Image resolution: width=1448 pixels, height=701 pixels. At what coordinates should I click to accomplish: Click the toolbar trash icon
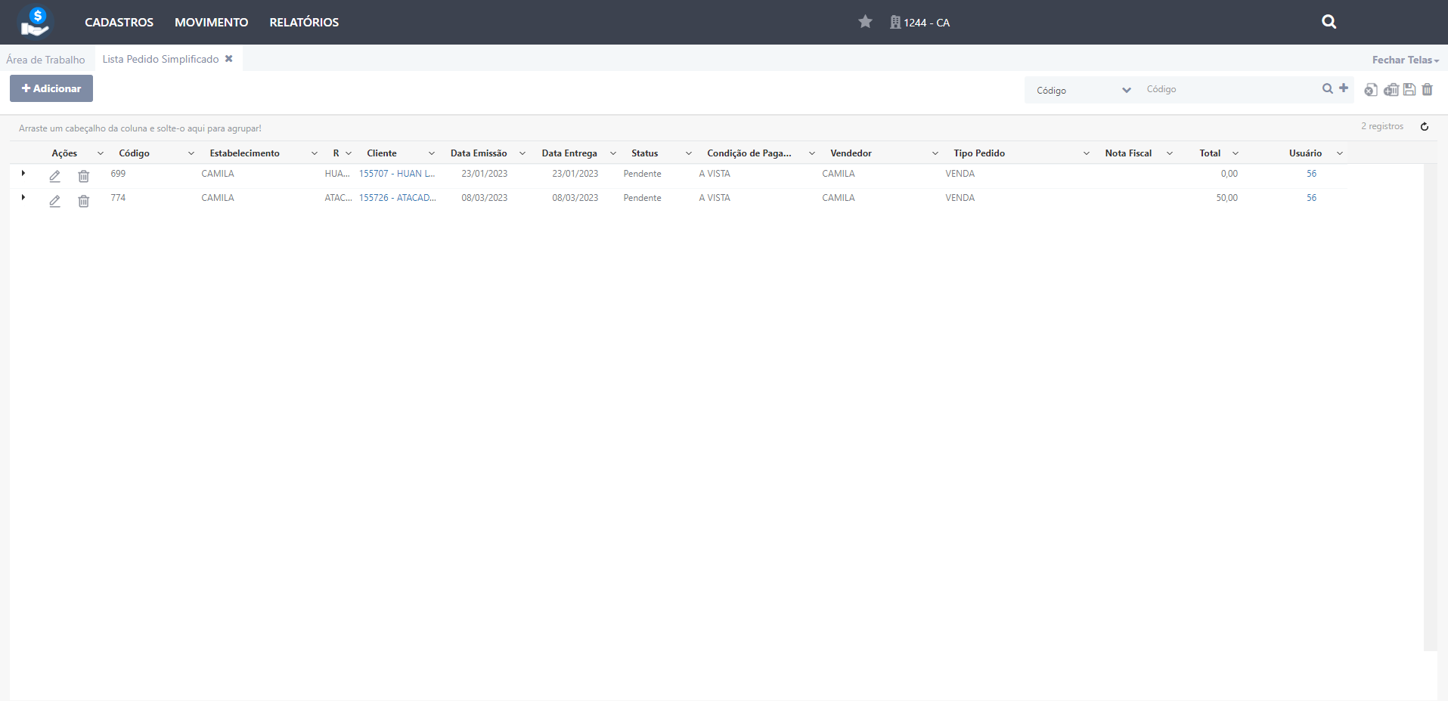[x=1428, y=90]
